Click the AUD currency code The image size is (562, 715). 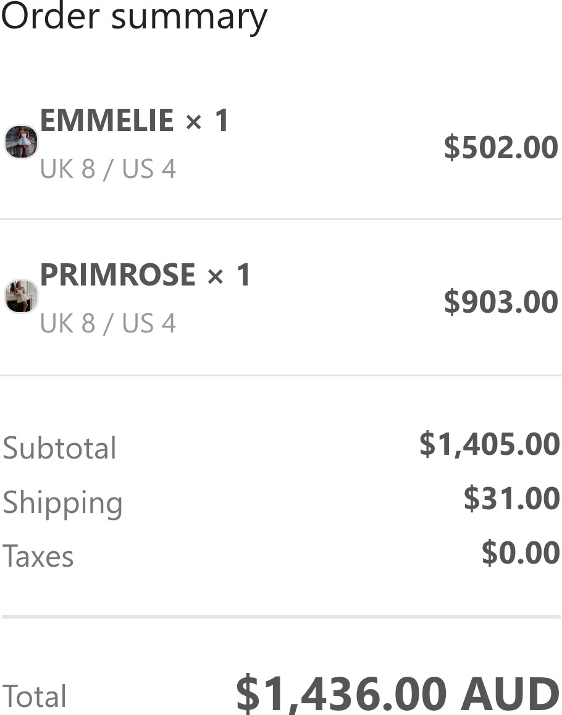click(511, 693)
